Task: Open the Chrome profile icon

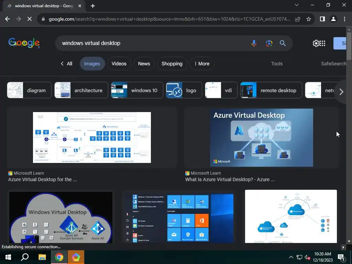Action: click(x=333, y=19)
